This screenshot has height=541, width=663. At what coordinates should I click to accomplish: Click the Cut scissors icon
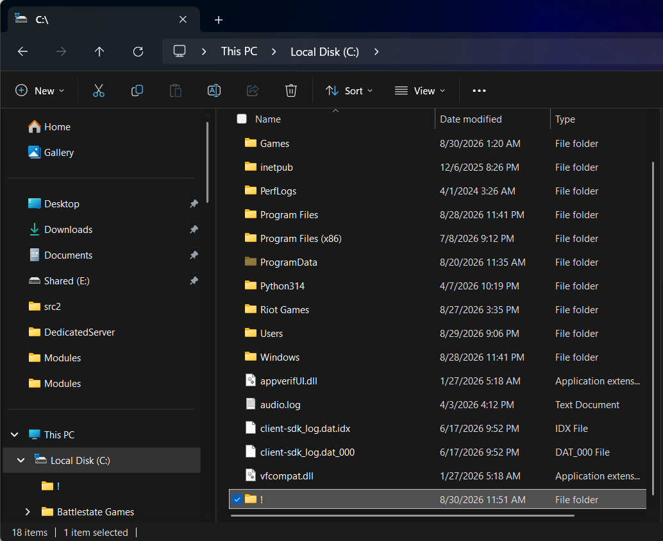[x=99, y=90]
